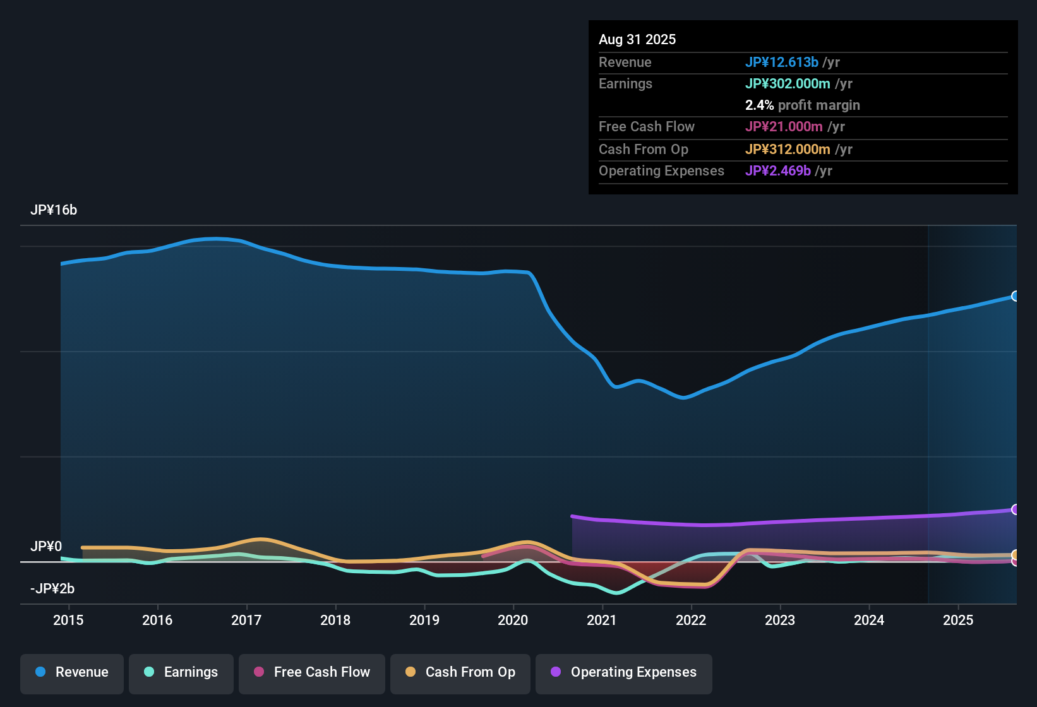This screenshot has height=707, width=1037.
Task: Click the teal Earnings legend dot icon
Action: [149, 672]
